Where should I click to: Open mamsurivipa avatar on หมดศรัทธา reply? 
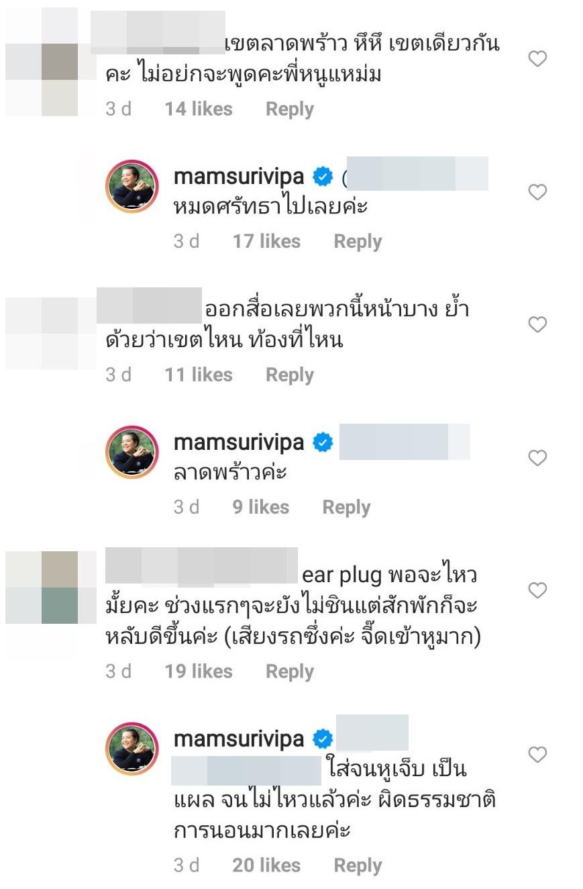(x=132, y=187)
